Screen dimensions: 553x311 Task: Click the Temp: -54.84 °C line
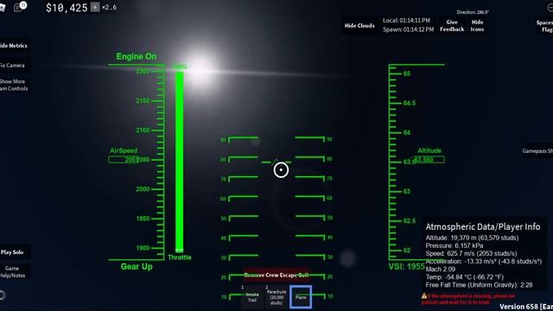tap(465, 277)
